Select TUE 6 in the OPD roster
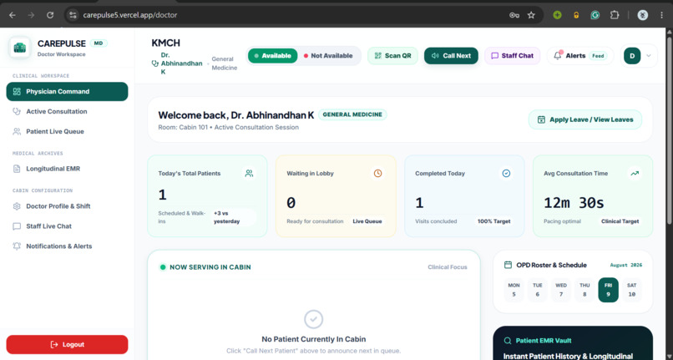The width and height of the screenshot is (673, 360). pyautogui.click(x=538, y=290)
